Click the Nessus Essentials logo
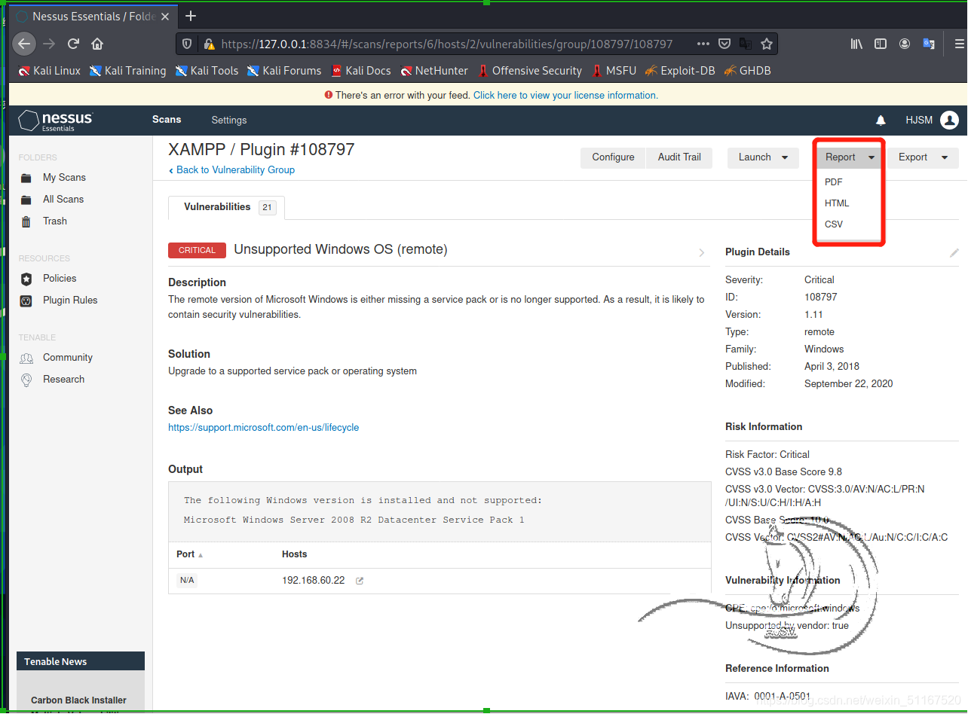968x714 pixels. point(56,121)
